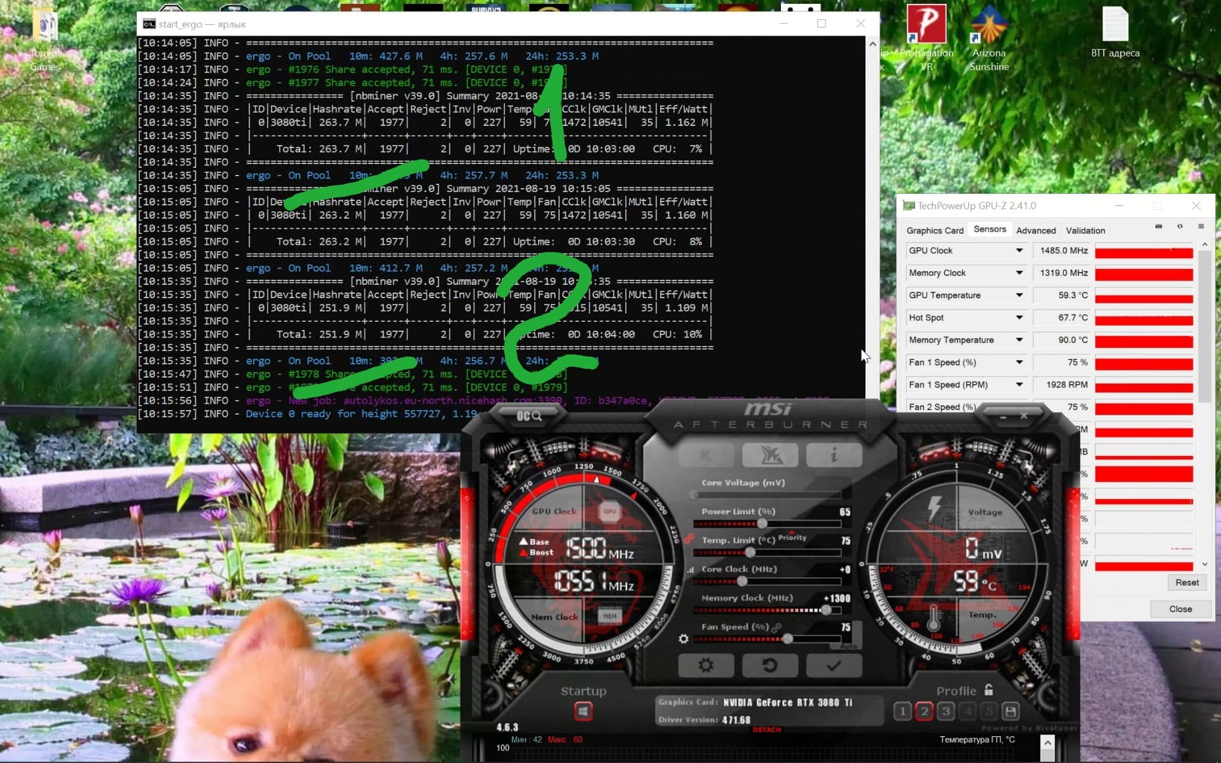The image size is (1221, 763).
Task: Select Afterburner profile 1
Action: tap(902, 711)
